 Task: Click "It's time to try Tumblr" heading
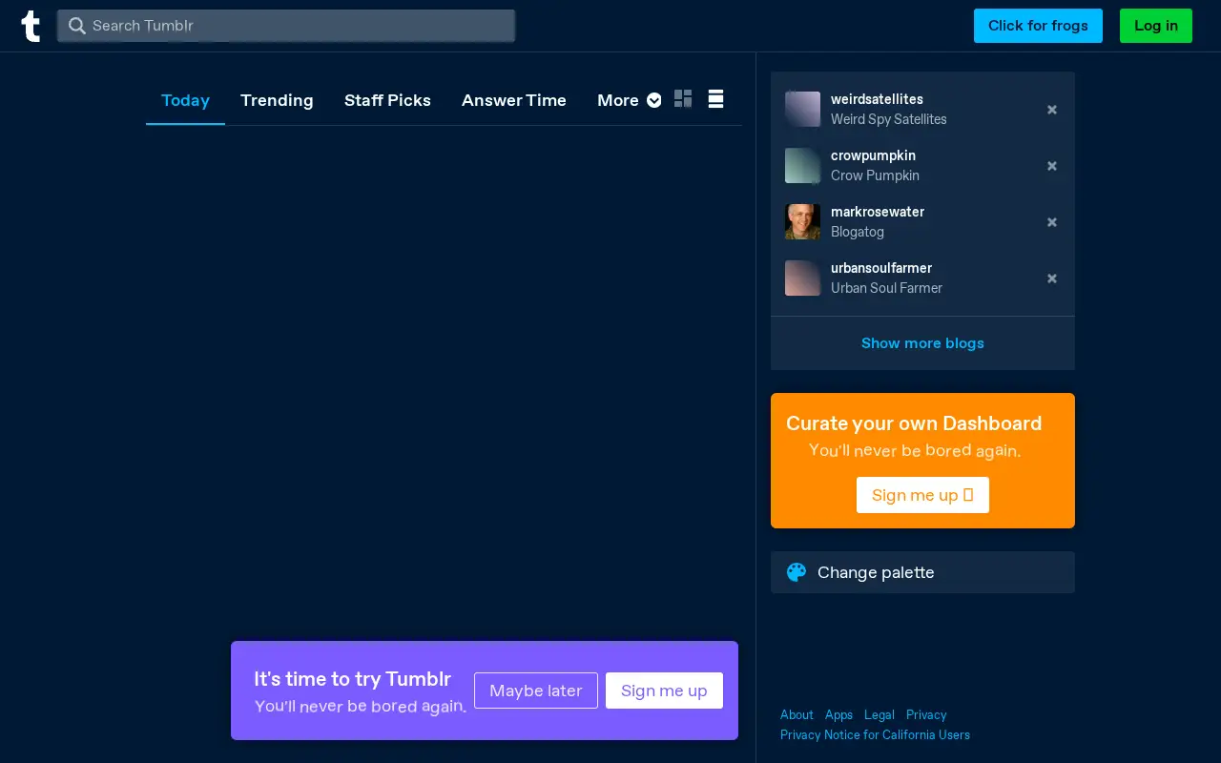352,679
